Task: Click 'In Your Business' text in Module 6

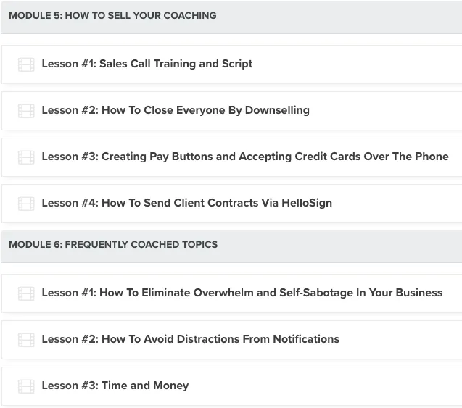Action: (x=399, y=293)
